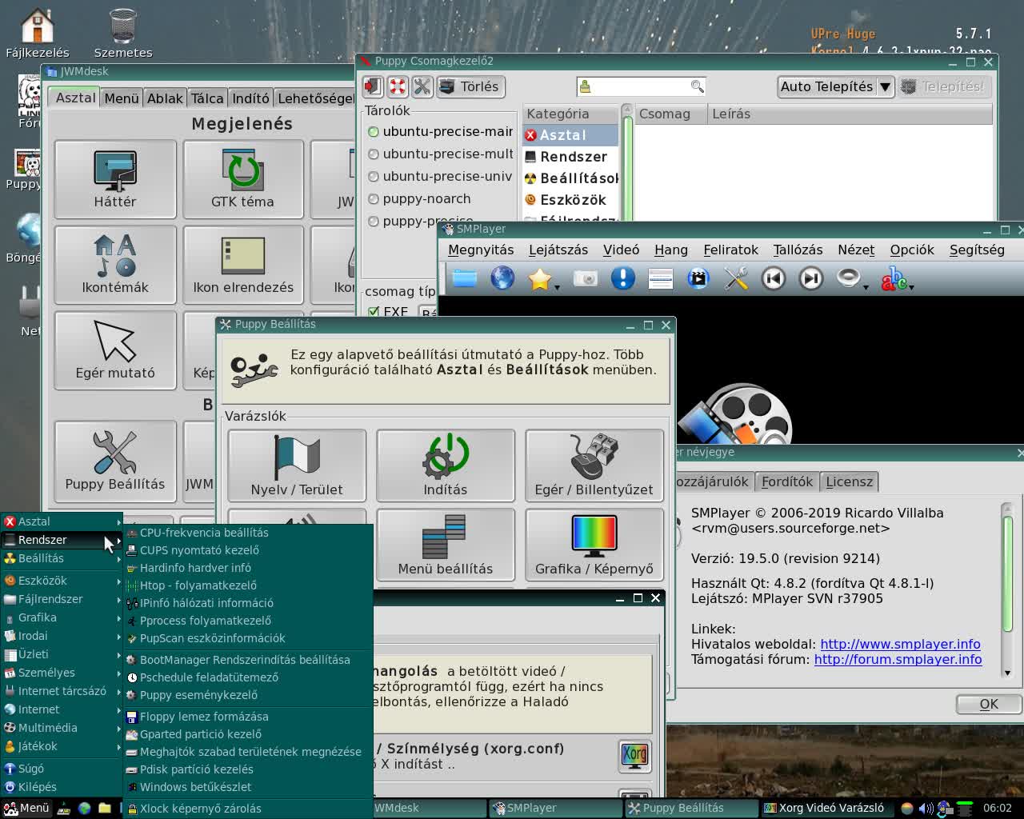This screenshot has width=1024, height=819.
Task: Click the SMPlayer information exclamation icon
Action: coord(622,278)
